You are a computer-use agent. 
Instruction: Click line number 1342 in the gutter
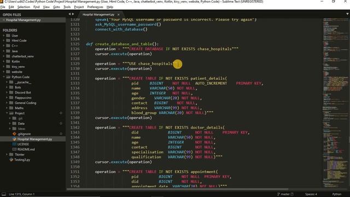coord(75,128)
